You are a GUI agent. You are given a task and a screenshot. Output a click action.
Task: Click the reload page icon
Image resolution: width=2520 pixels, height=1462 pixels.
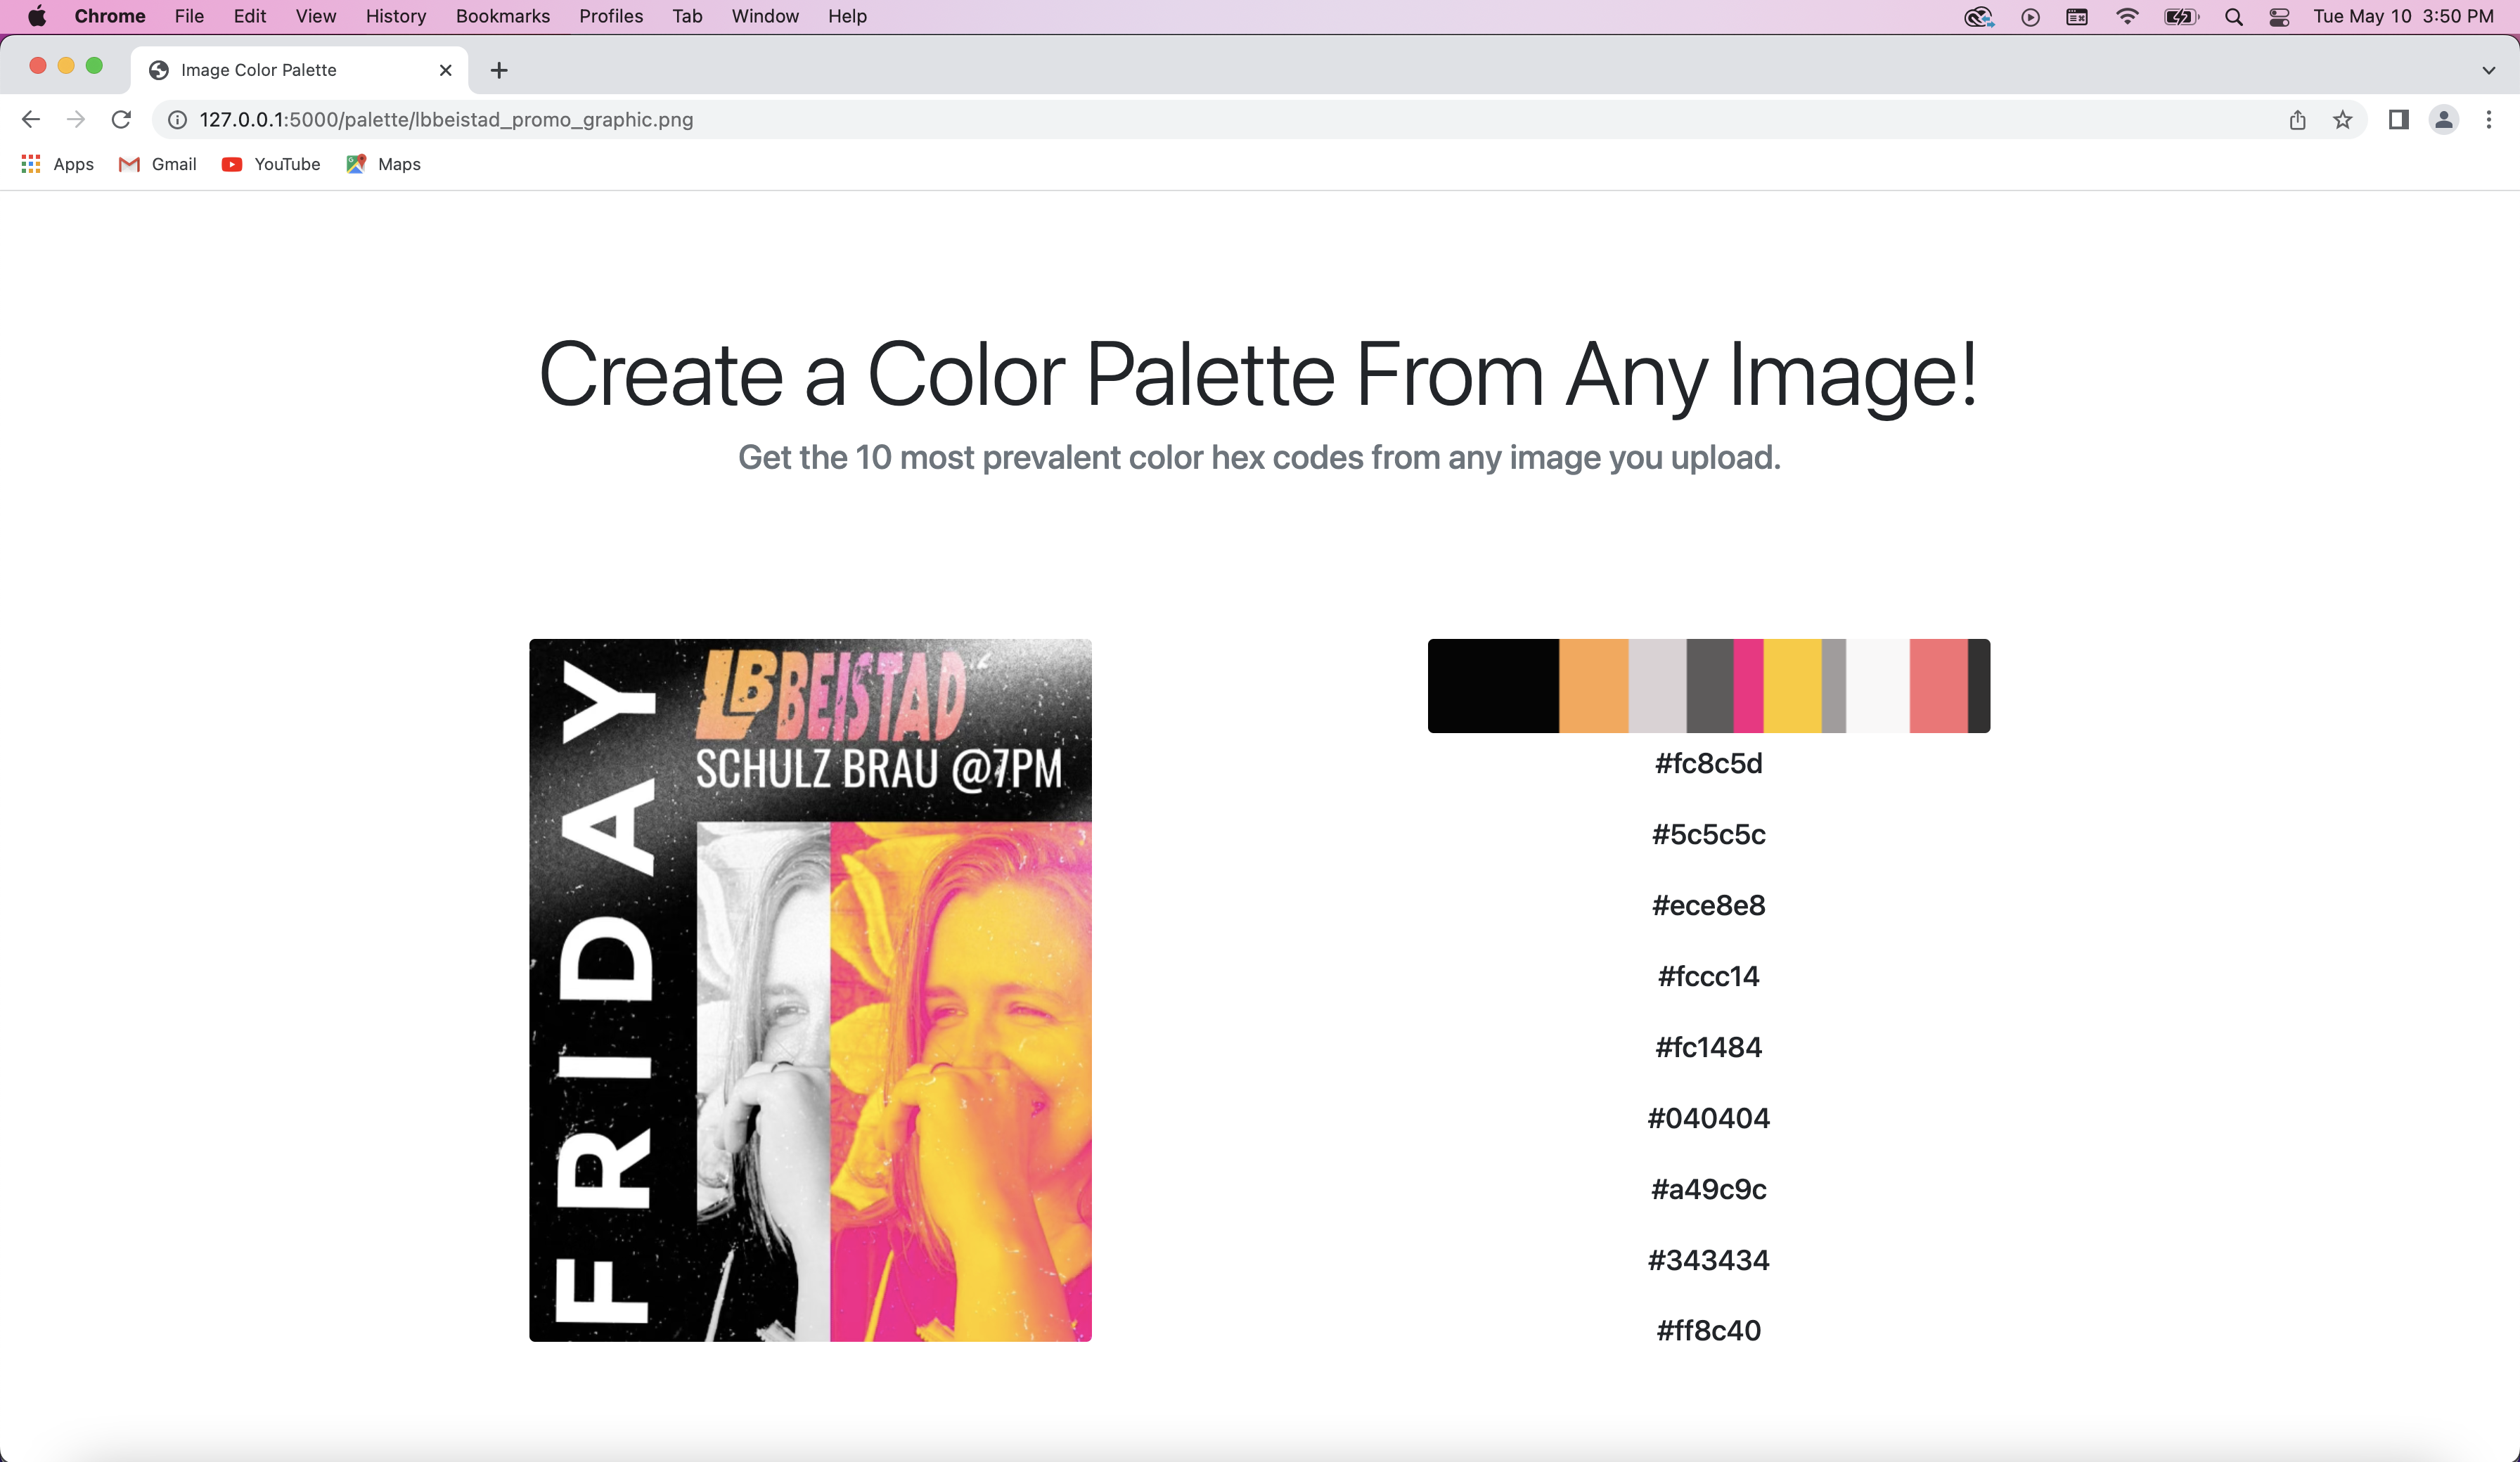coord(121,119)
